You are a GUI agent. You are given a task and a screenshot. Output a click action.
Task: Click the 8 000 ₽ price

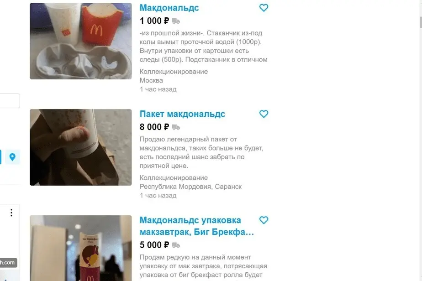click(x=154, y=127)
